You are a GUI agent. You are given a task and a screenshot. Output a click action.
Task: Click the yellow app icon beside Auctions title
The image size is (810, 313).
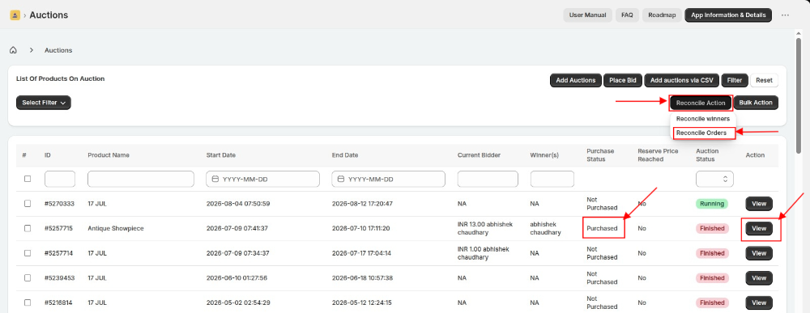(15, 15)
